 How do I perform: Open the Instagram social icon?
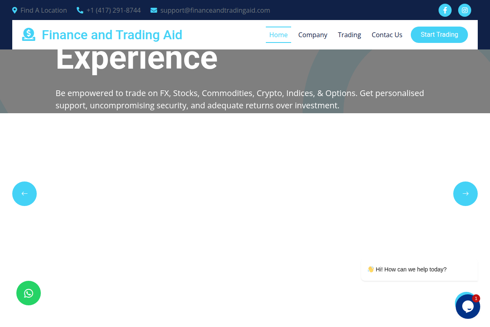click(x=465, y=10)
